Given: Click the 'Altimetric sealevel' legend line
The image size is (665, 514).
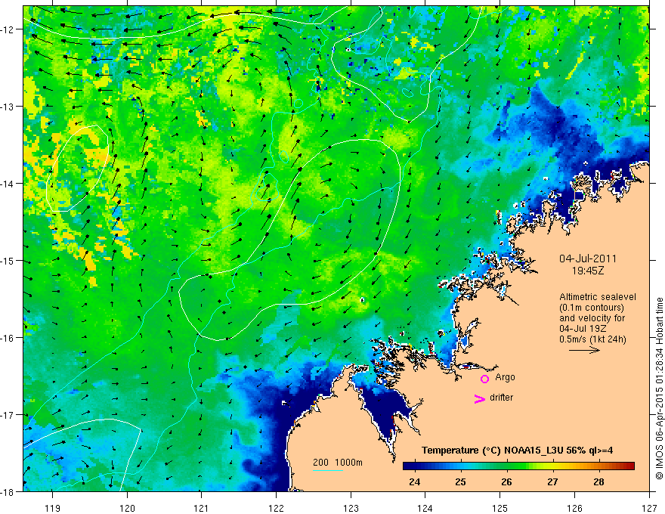Looking at the screenshot, I should [597, 297].
